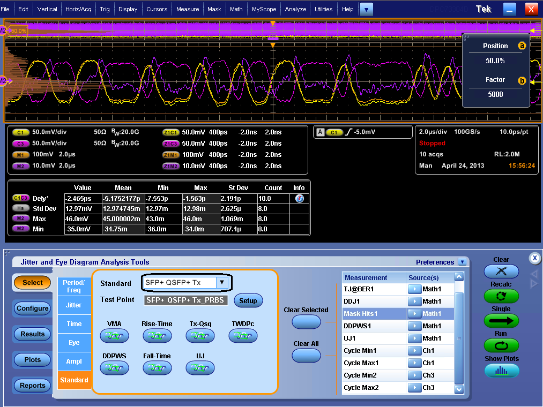Open the Measure menu
543x407 pixels.
click(x=187, y=9)
